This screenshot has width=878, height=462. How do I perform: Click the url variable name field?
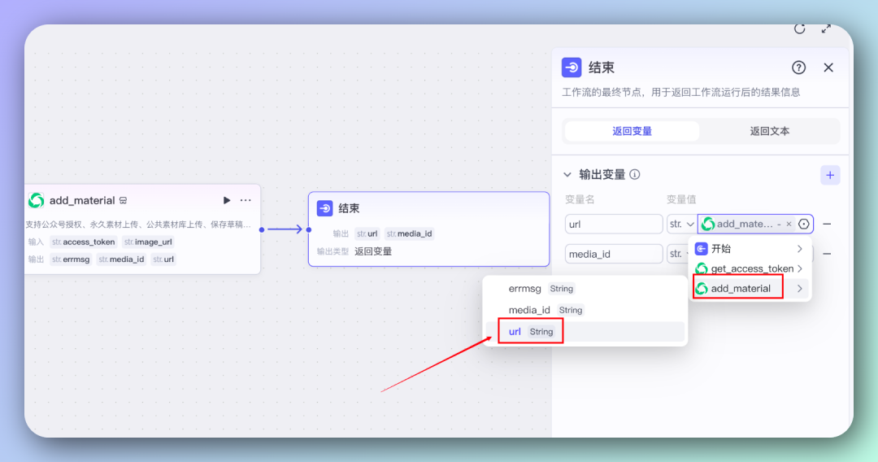click(x=614, y=224)
